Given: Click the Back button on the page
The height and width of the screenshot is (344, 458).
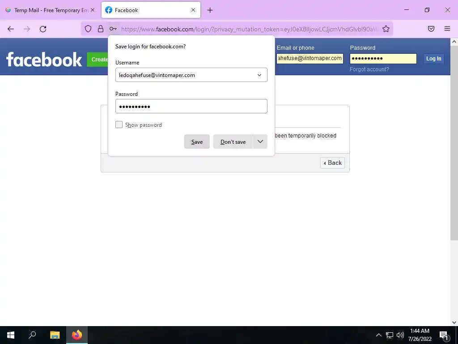Looking at the screenshot, I should (x=332, y=163).
